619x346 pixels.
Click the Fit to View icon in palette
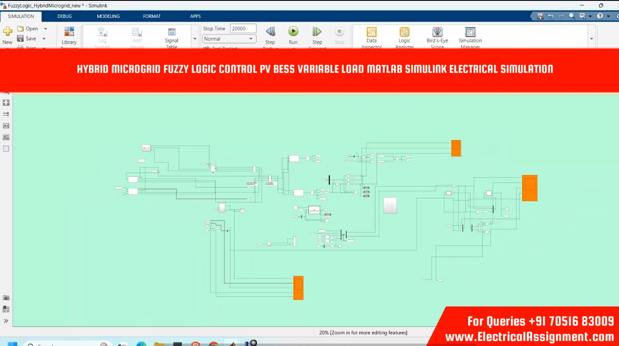tap(6, 102)
